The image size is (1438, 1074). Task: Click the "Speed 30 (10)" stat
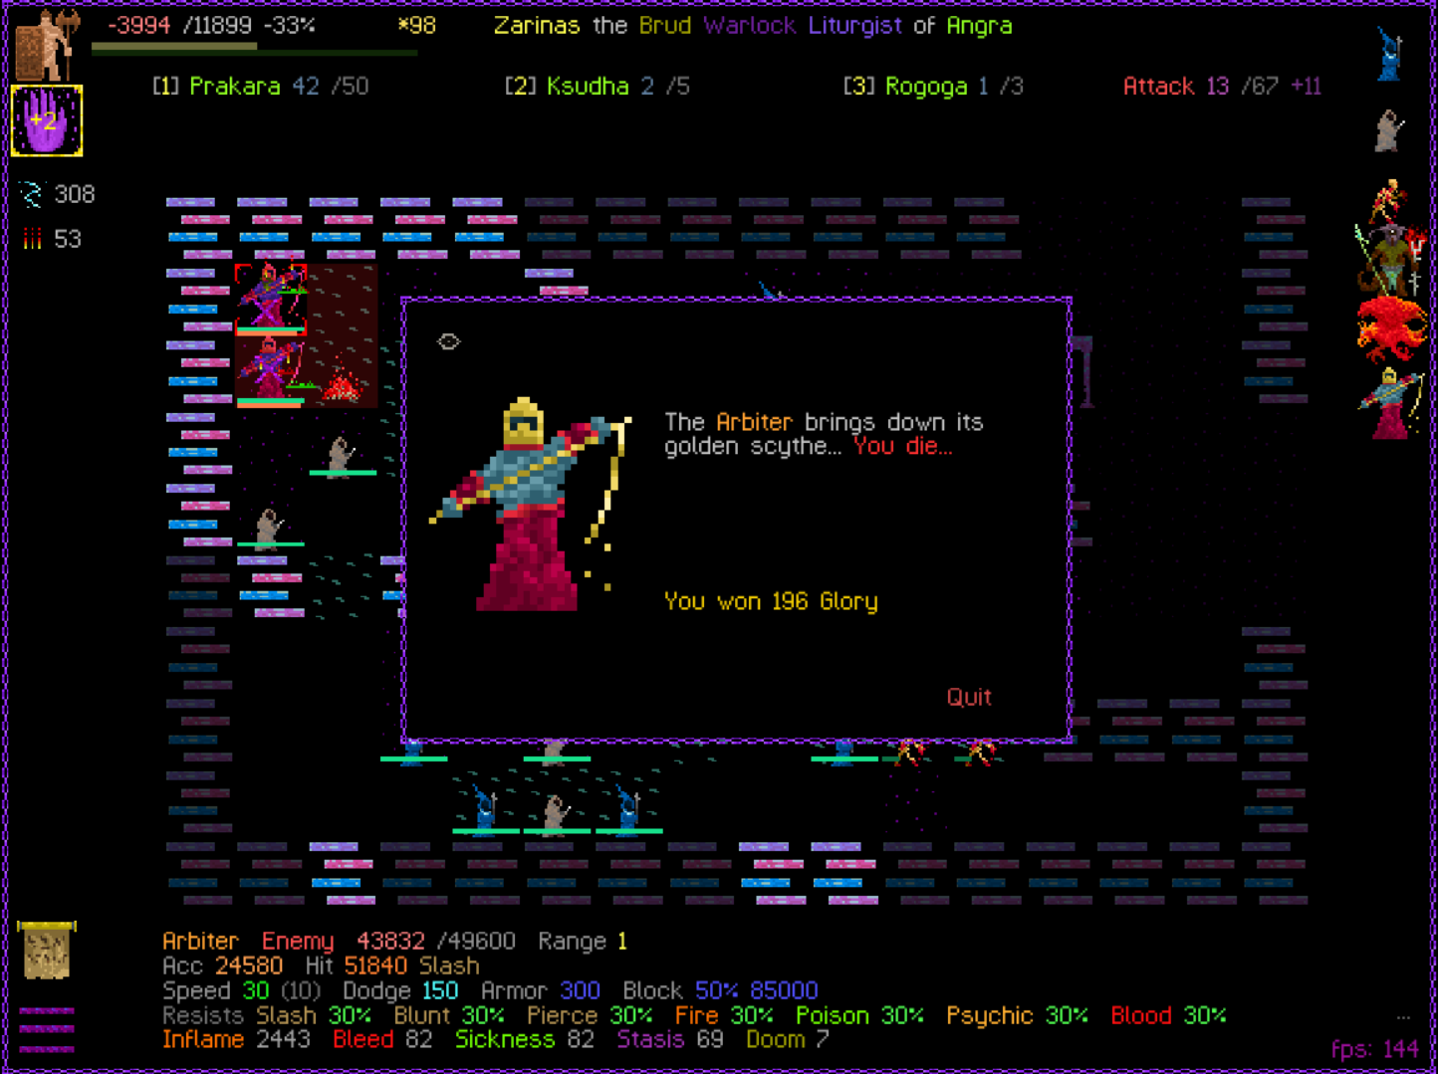point(242,990)
